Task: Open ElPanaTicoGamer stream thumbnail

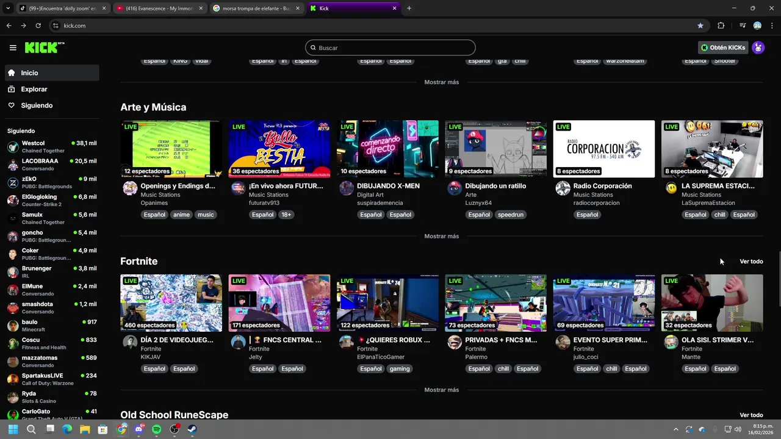Action: tap(387, 303)
